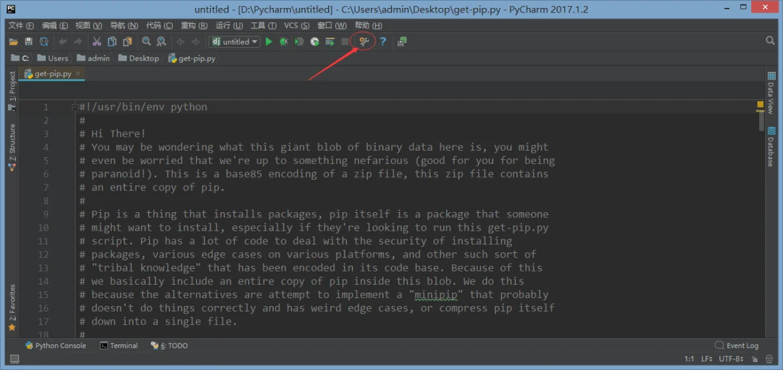Open the 代码(C) menu
The height and width of the screenshot is (370, 783).
(x=159, y=25)
